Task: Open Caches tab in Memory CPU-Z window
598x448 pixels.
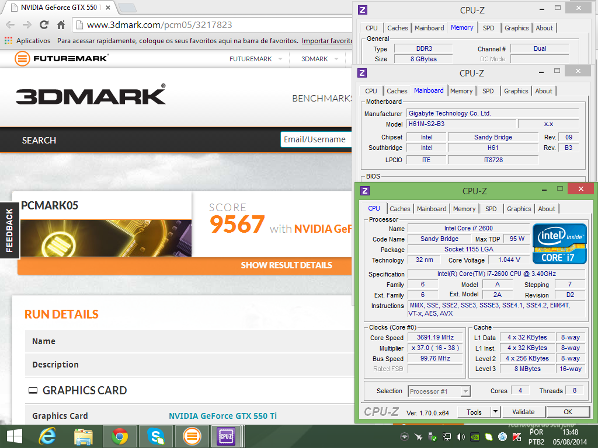Action: 397,28
